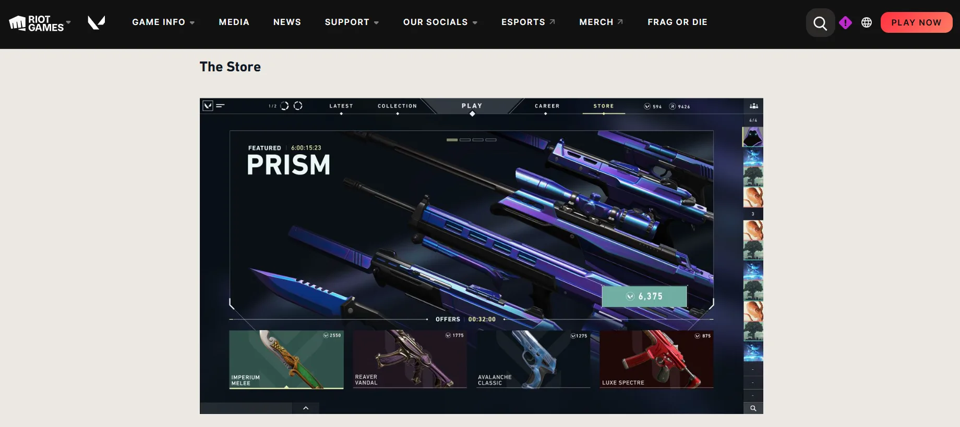Image resolution: width=960 pixels, height=427 pixels.
Task: Open the Media menu item
Action: tap(234, 22)
